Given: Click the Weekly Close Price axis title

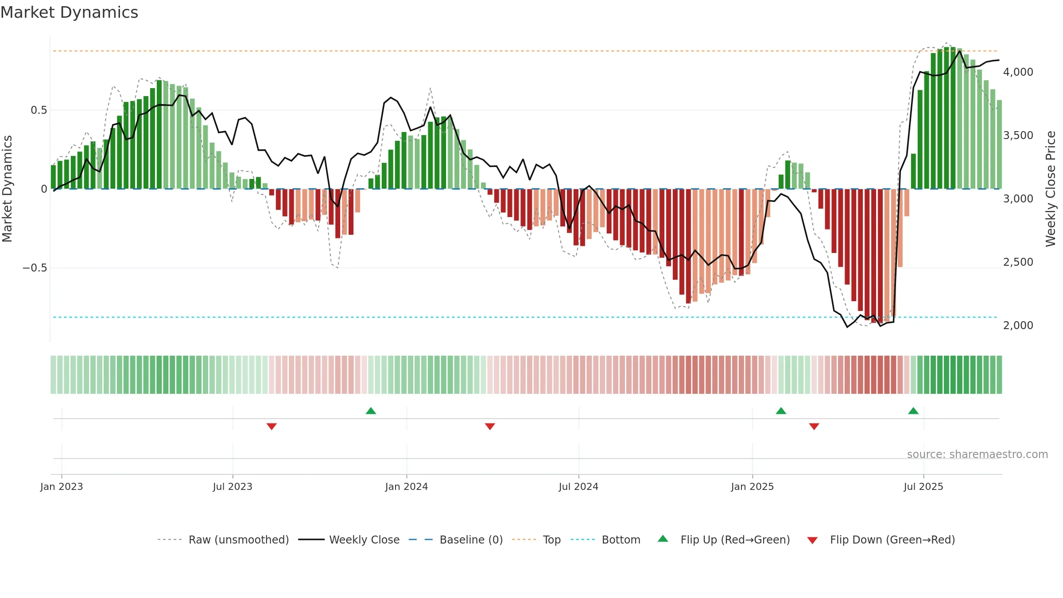Looking at the screenshot, I should pos(1051,189).
